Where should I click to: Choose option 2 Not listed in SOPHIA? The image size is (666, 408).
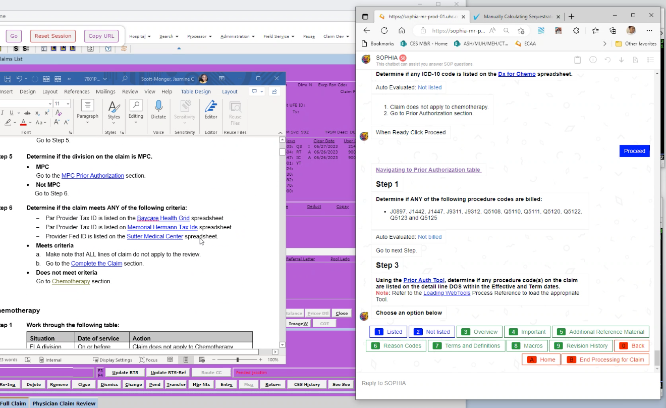tap(431, 332)
